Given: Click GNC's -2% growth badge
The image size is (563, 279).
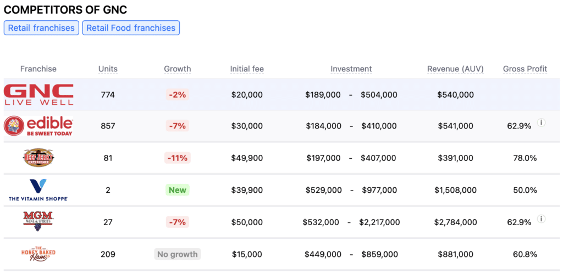Looking at the screenshot, I should pyautogui.click(x=178, y=95).
